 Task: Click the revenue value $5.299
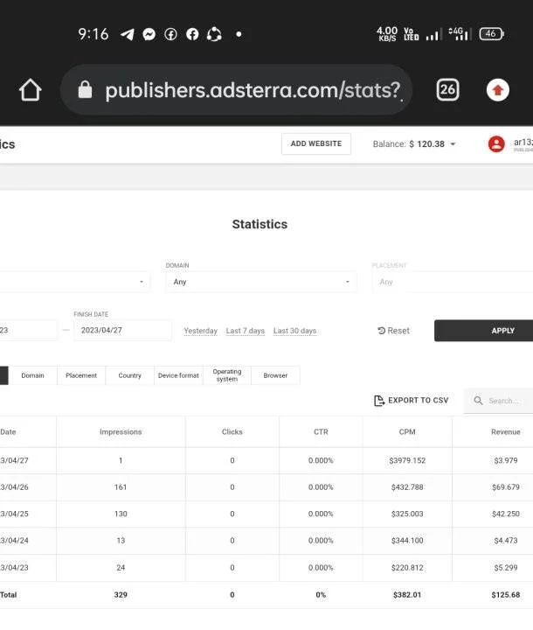(506, 567)
